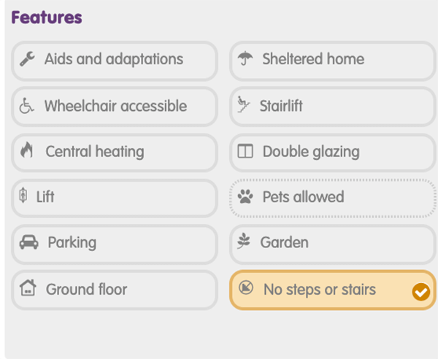Select the Sheltered home feature
Viewport: 438px width, 359px height.
point(332,61)
